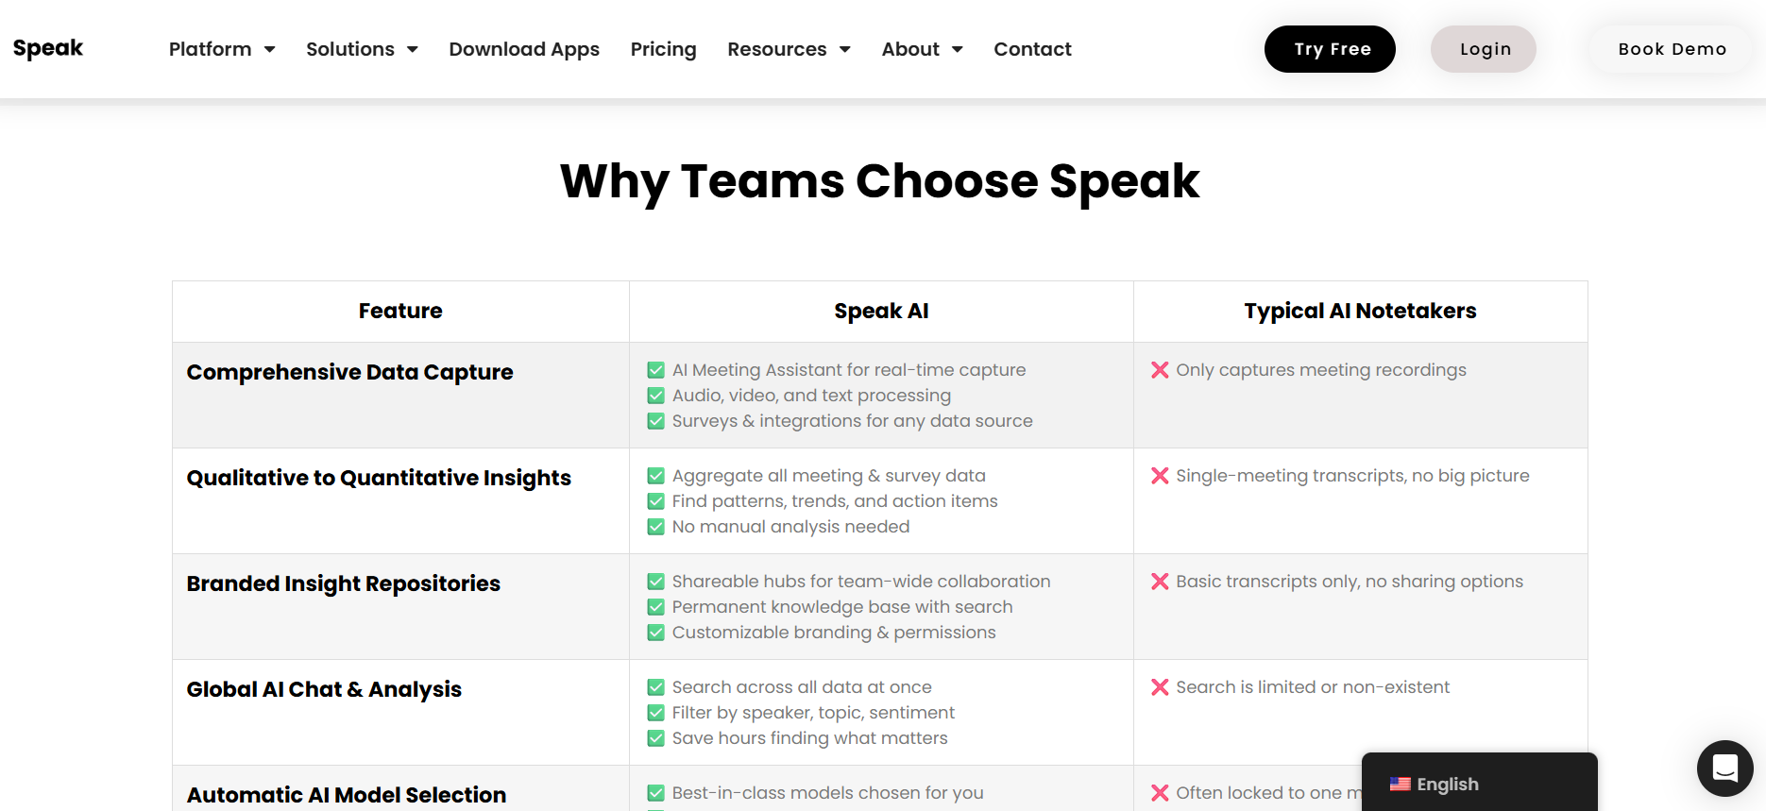Screen dimensions: 1766x811
Task: Click green check beside 'Audio, video, and text processing'
Action: 655,396
